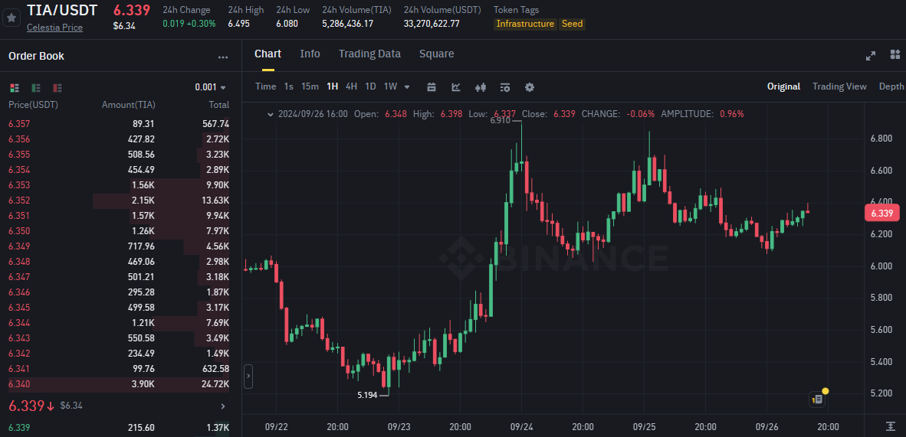Select the 1D interval
906x437 pixels.
(x=370, y=86)
